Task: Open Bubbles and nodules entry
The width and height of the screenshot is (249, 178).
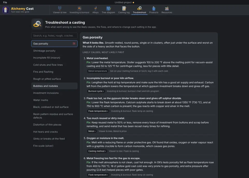Action: click(54, 86)
